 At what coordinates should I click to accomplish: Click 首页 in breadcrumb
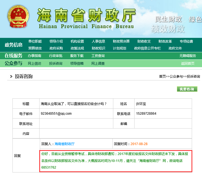[x=162, y=77]
